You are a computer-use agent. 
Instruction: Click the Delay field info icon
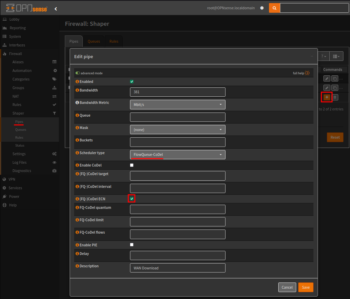click(77, 254)
